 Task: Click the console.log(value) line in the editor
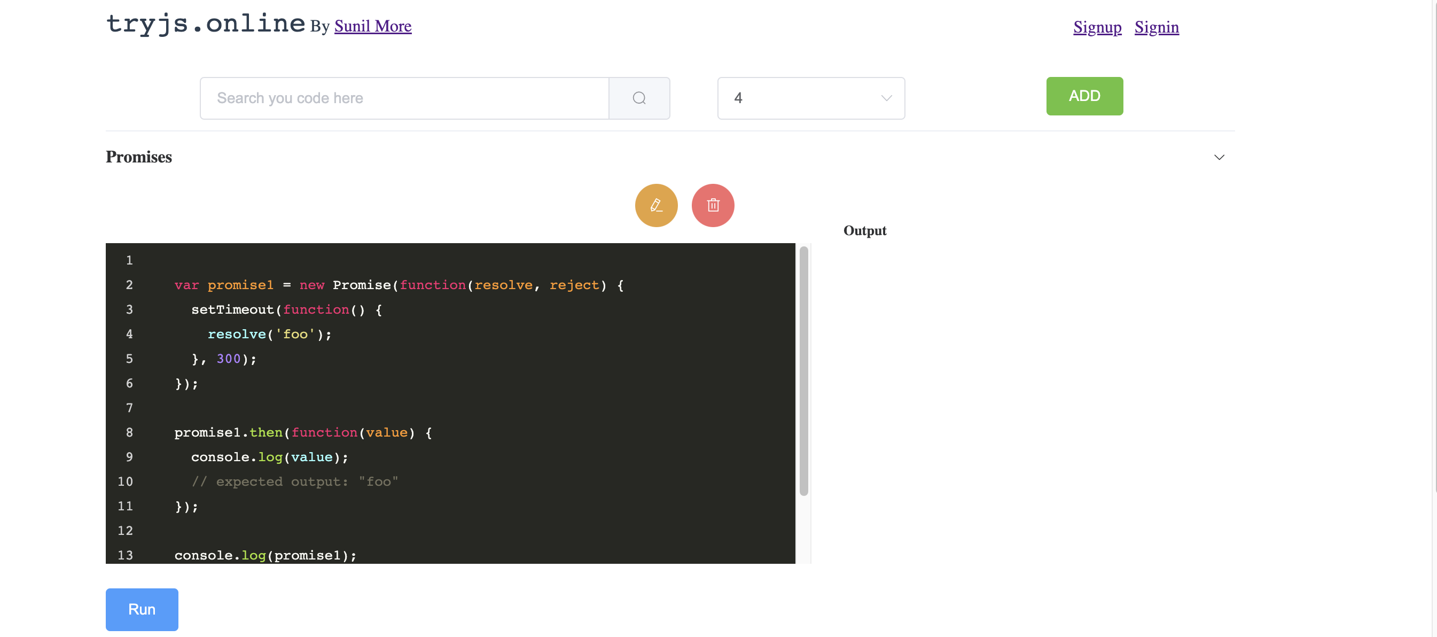point(270,457)
